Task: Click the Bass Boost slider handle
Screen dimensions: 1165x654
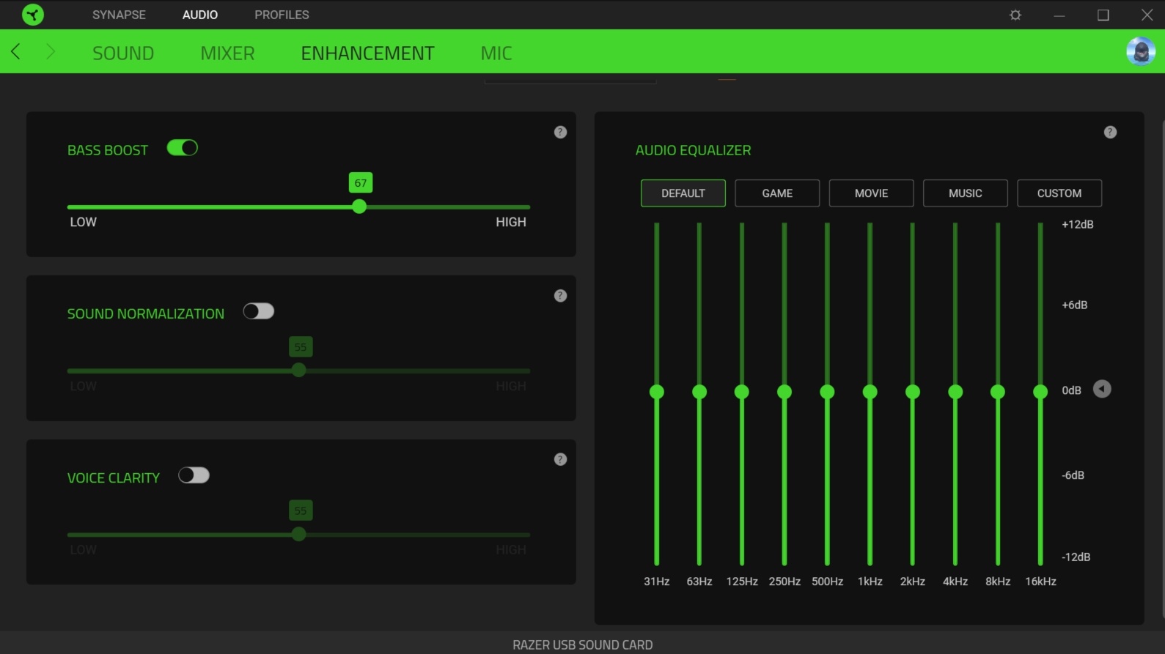Action: tap(359, 207)
